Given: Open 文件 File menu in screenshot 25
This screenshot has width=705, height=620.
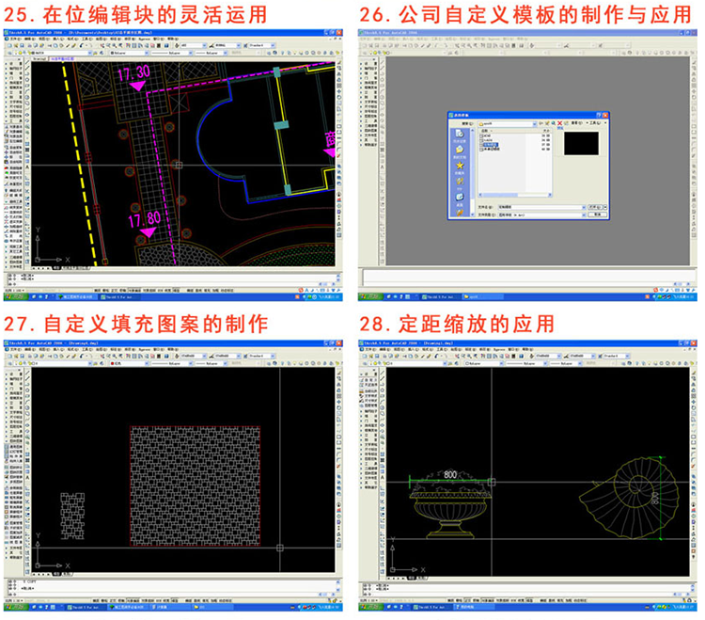Looking at the screenshot, I should tap(15, 38).
